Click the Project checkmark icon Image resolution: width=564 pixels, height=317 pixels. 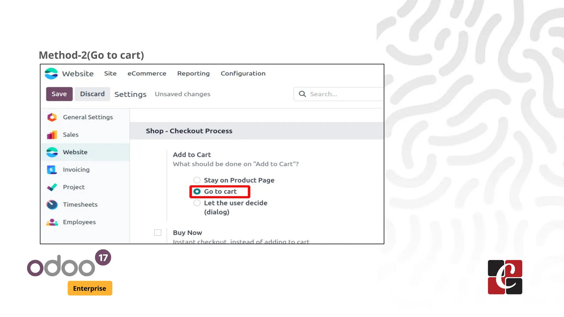point(52,187)
